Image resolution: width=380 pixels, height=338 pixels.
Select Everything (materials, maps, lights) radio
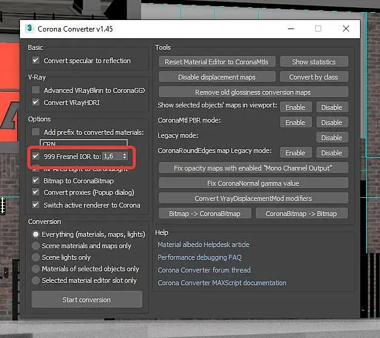(36, 234)
